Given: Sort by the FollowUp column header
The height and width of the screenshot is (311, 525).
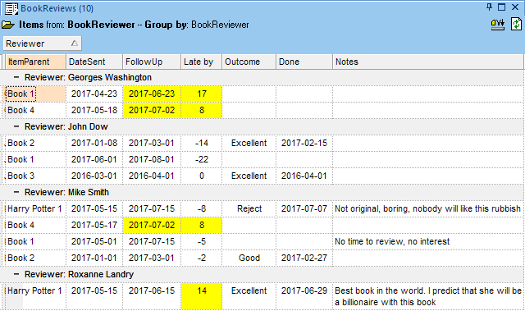Looking at the screenshot, I should 152,62.
